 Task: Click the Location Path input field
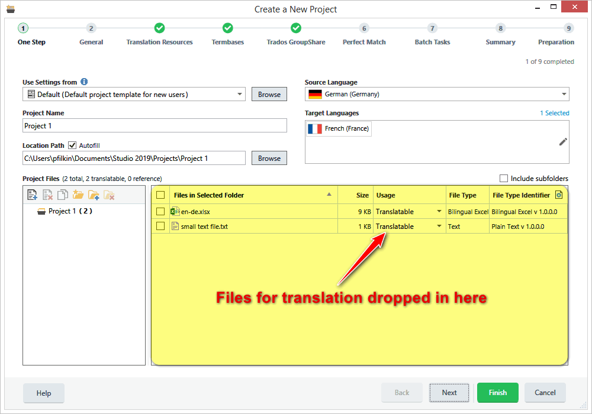click(x=134, y=159)
